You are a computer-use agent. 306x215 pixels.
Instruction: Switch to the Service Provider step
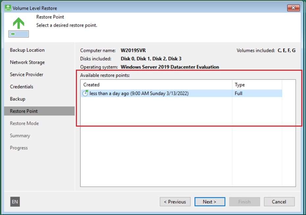27,74
